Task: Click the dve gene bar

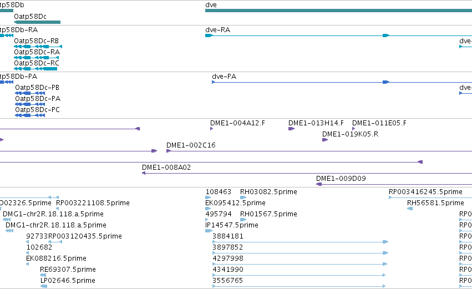Action: coord(338,11)
